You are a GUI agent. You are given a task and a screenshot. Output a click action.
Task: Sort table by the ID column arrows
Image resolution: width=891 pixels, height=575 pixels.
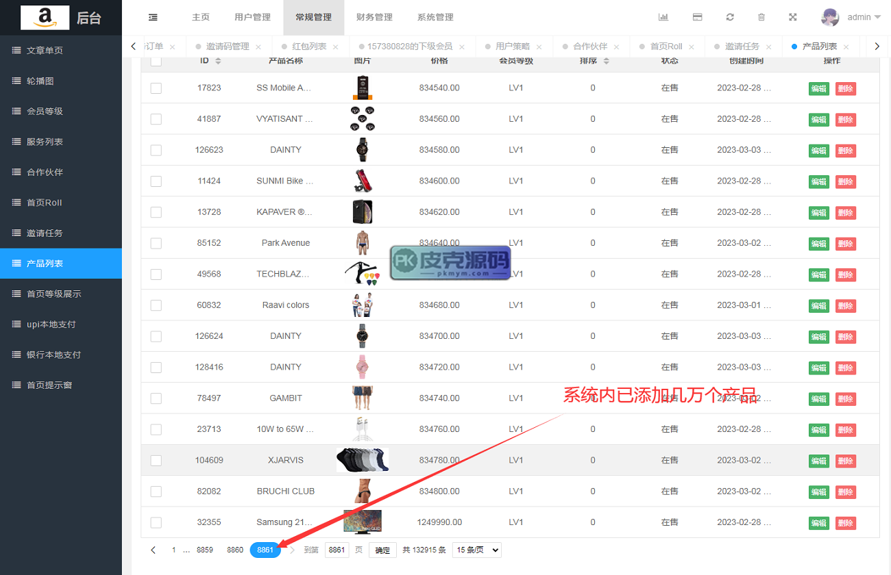click(x=218, y=61)
